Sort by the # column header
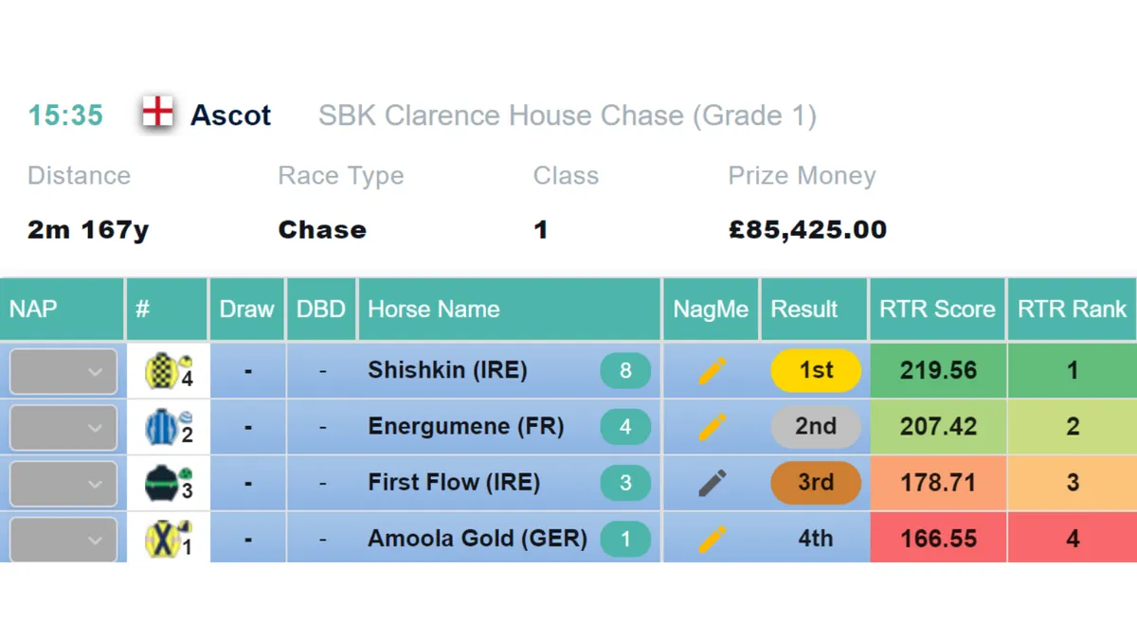This screenshot has width=1137, height=639. pyautogui.click(x=167, y=309)
